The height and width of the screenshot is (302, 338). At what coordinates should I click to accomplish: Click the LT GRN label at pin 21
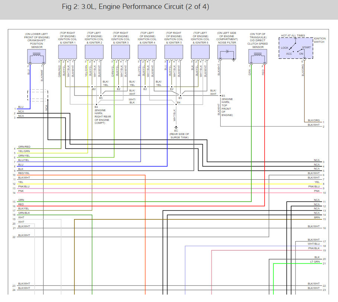tap(315, 262)
